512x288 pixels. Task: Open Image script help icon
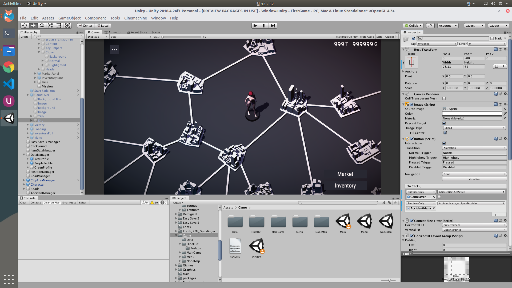496,104
